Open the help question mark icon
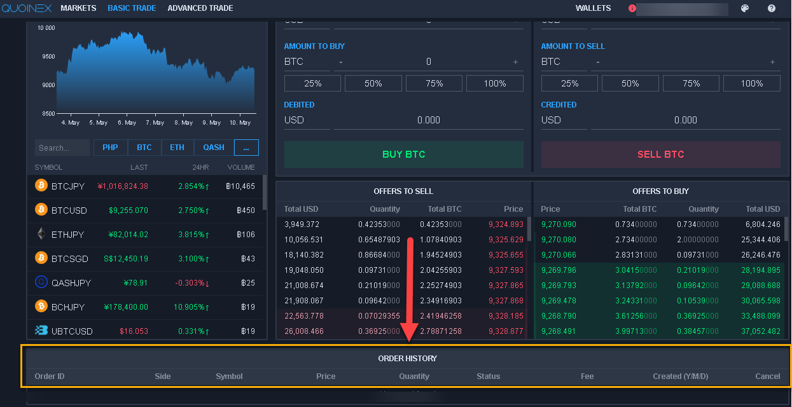The height and width of the screenshot is (407, 792). pos(772,8)
